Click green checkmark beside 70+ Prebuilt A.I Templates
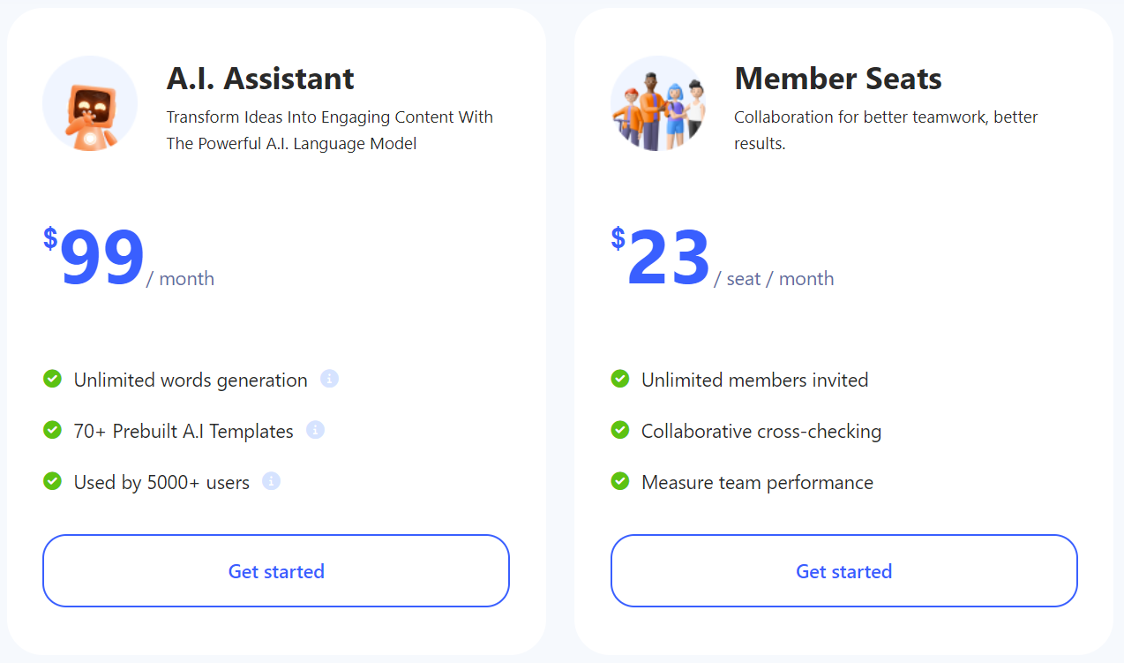Screen dimensions: 1124x663 click(x=52, y=430)
